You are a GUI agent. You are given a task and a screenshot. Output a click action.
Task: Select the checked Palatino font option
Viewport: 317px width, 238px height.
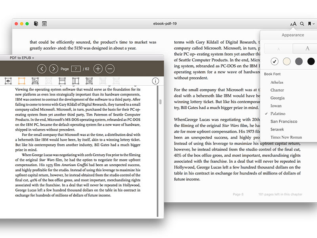278,114
